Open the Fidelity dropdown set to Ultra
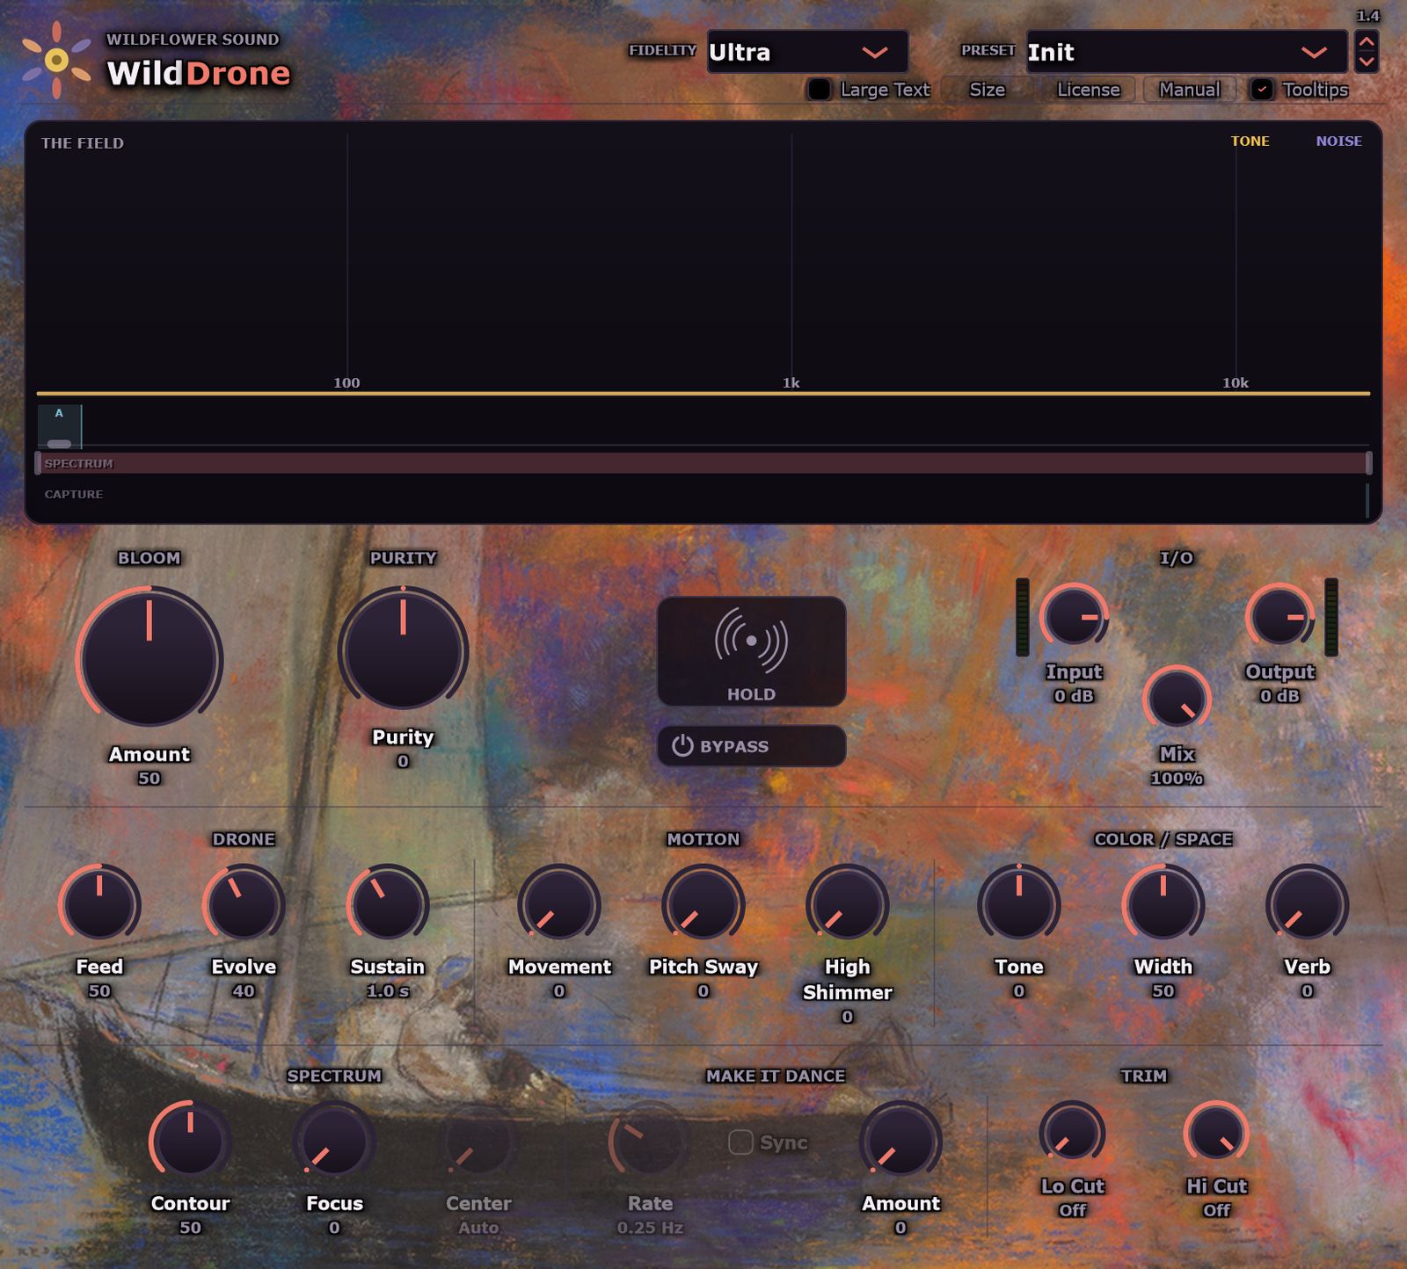The image size is (1407, 1269). 807,52
